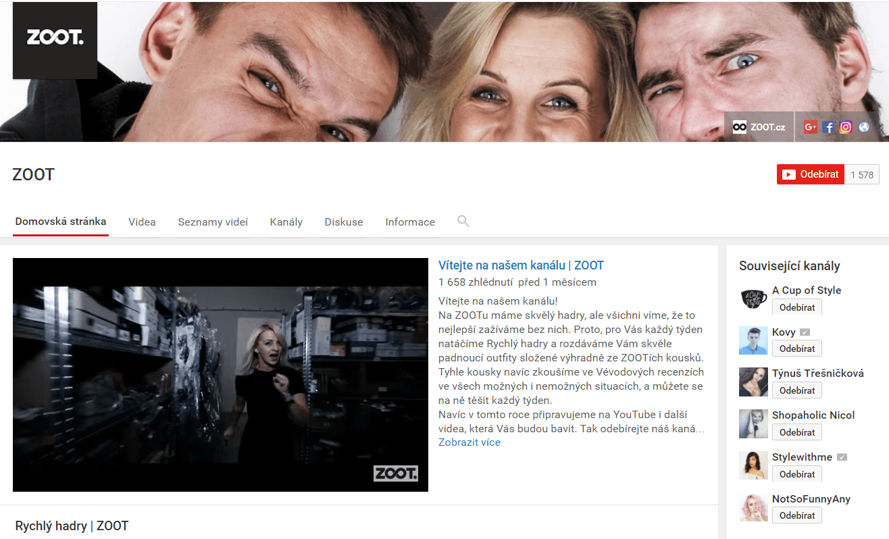The image size is (889, 539).
Task: Subscribe to NotSoFunnyAny
Action: [797, 515]
